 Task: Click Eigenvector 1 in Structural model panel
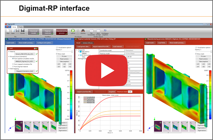tap(63, 123)
